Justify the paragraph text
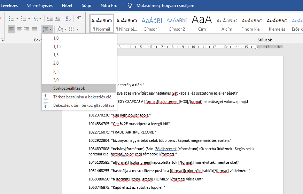 point(34,29)
